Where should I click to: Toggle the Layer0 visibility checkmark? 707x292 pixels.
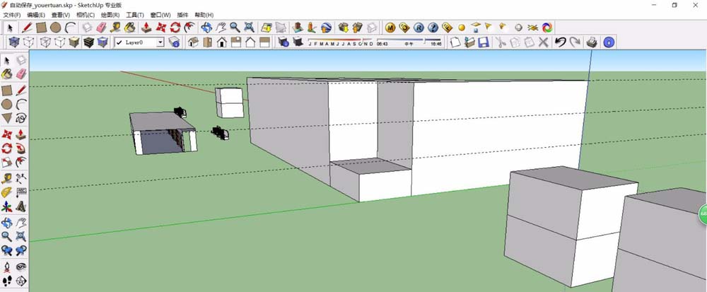119,42
